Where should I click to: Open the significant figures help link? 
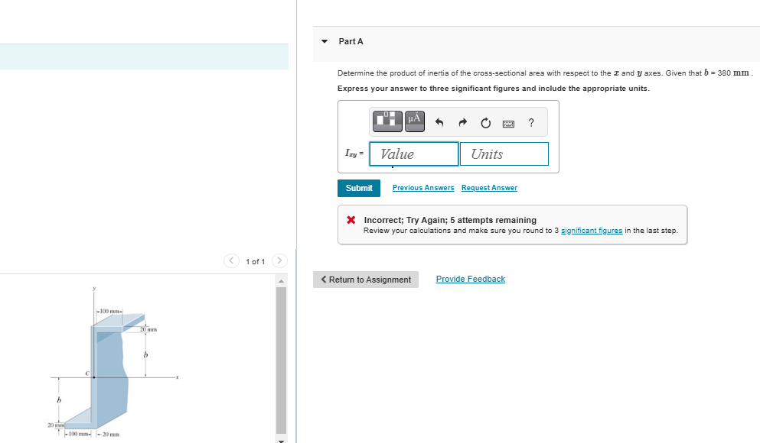click(x=592, y=231)
